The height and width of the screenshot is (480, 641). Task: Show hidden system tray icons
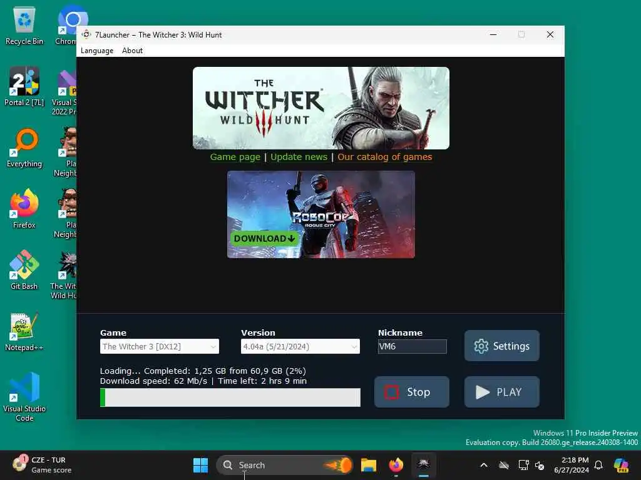pyautogui.click(x=484, y=465)
